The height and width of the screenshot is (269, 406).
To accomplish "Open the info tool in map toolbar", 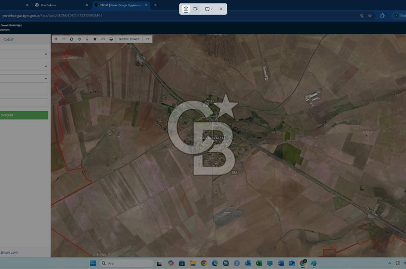I will tap(87, 39).
